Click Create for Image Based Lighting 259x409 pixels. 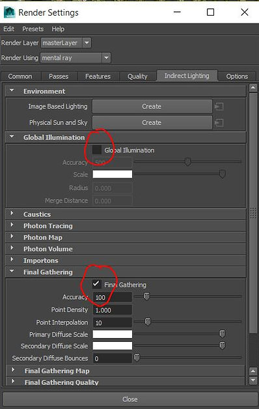tap(152, 106)
